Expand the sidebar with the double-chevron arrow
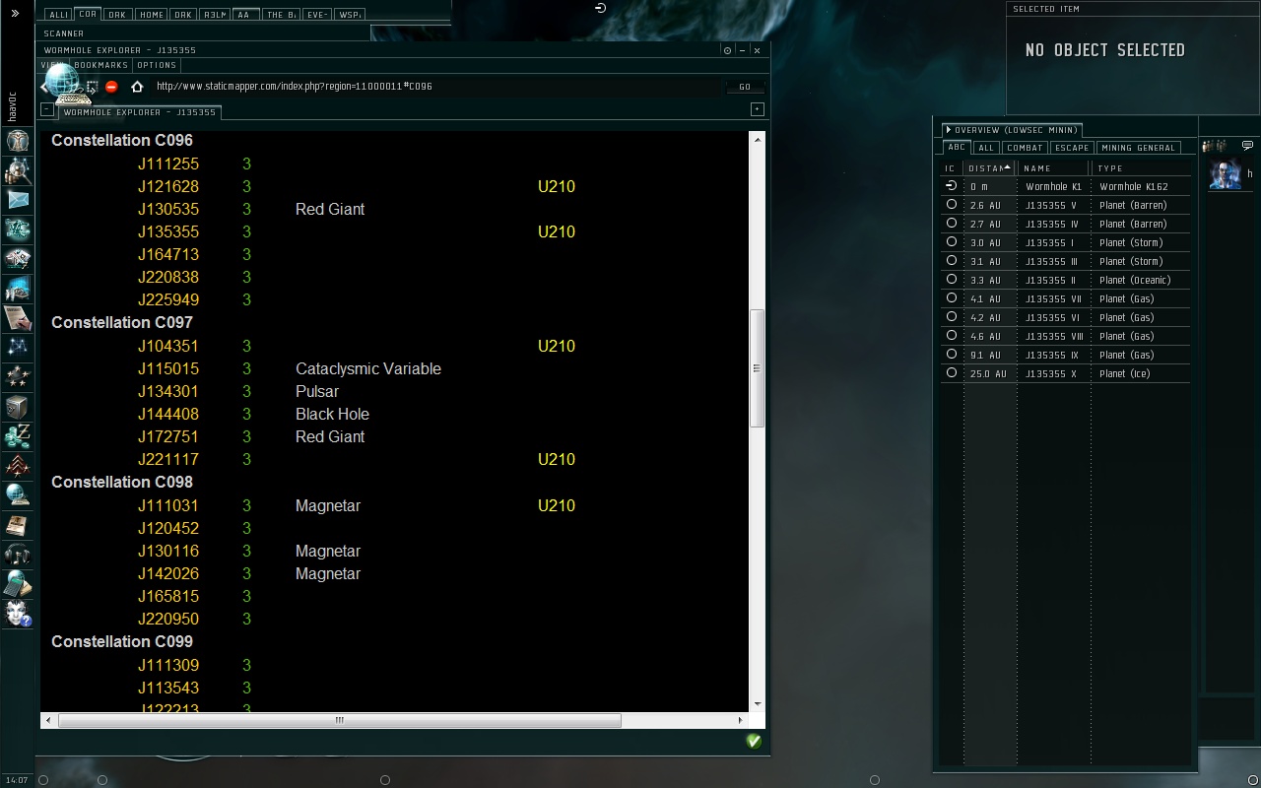1261x788 pixels. tap(15, 14)
